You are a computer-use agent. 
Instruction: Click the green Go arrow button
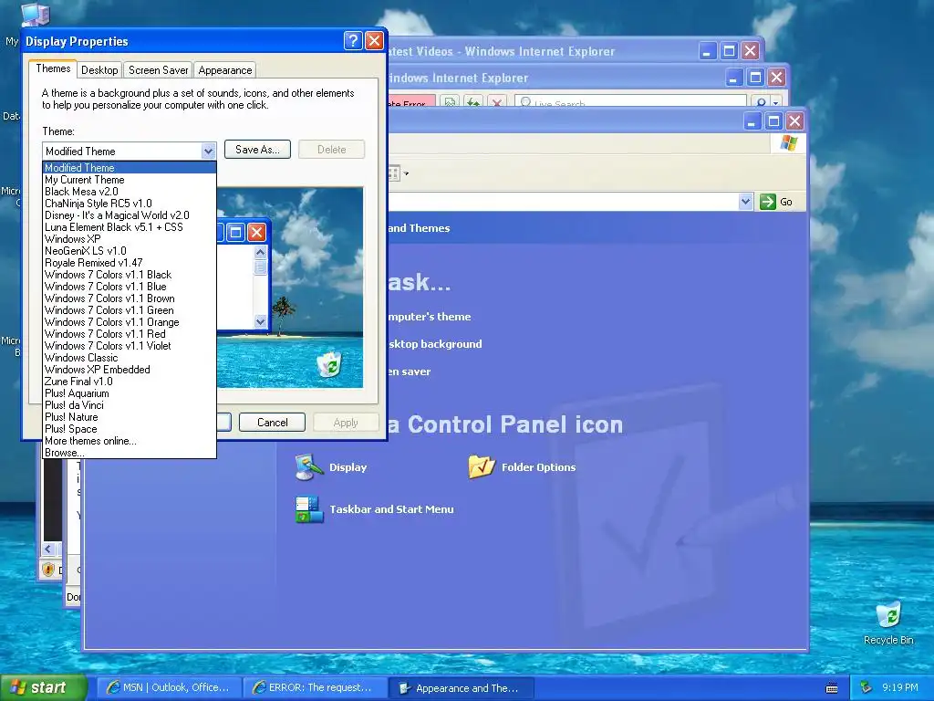coord(768,202)
